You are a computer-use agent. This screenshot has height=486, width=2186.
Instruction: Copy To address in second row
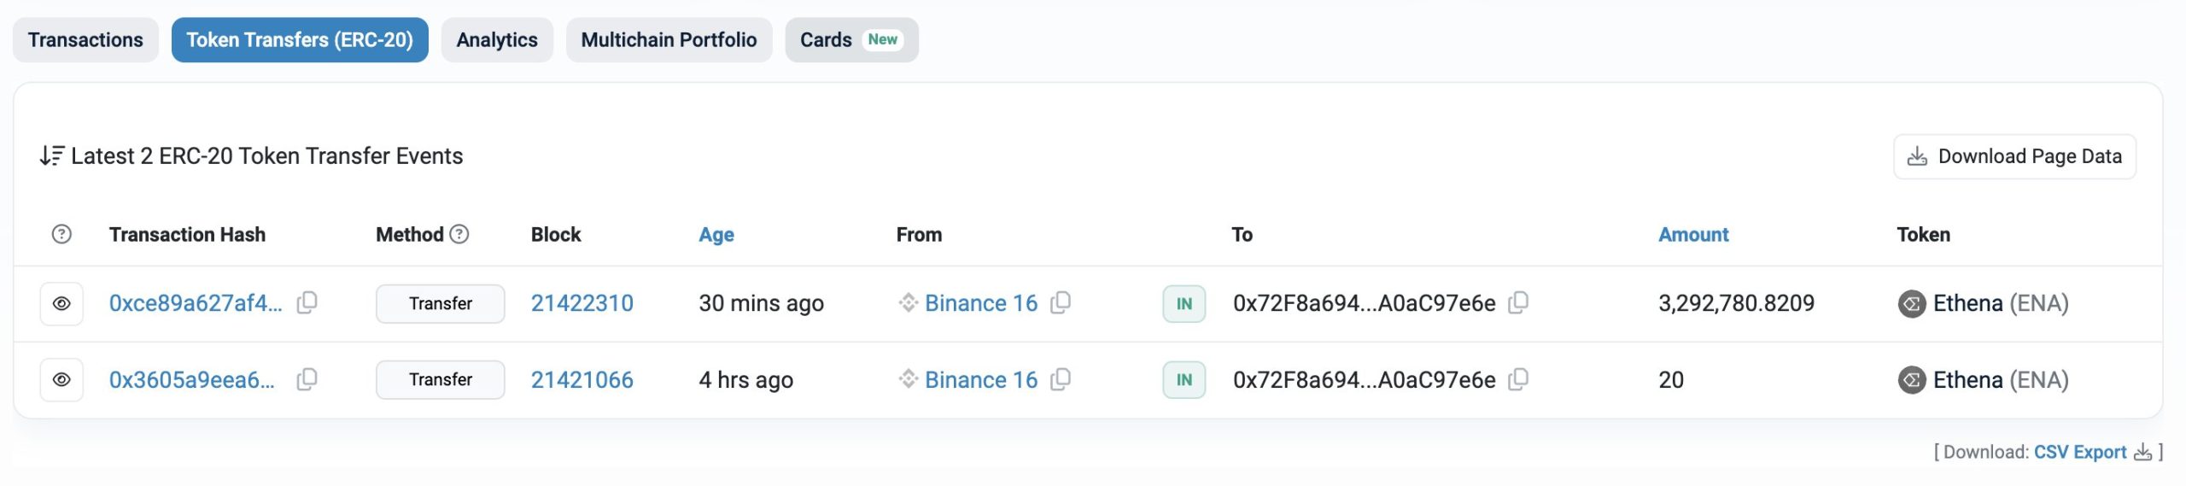[x=1518, y=379]
